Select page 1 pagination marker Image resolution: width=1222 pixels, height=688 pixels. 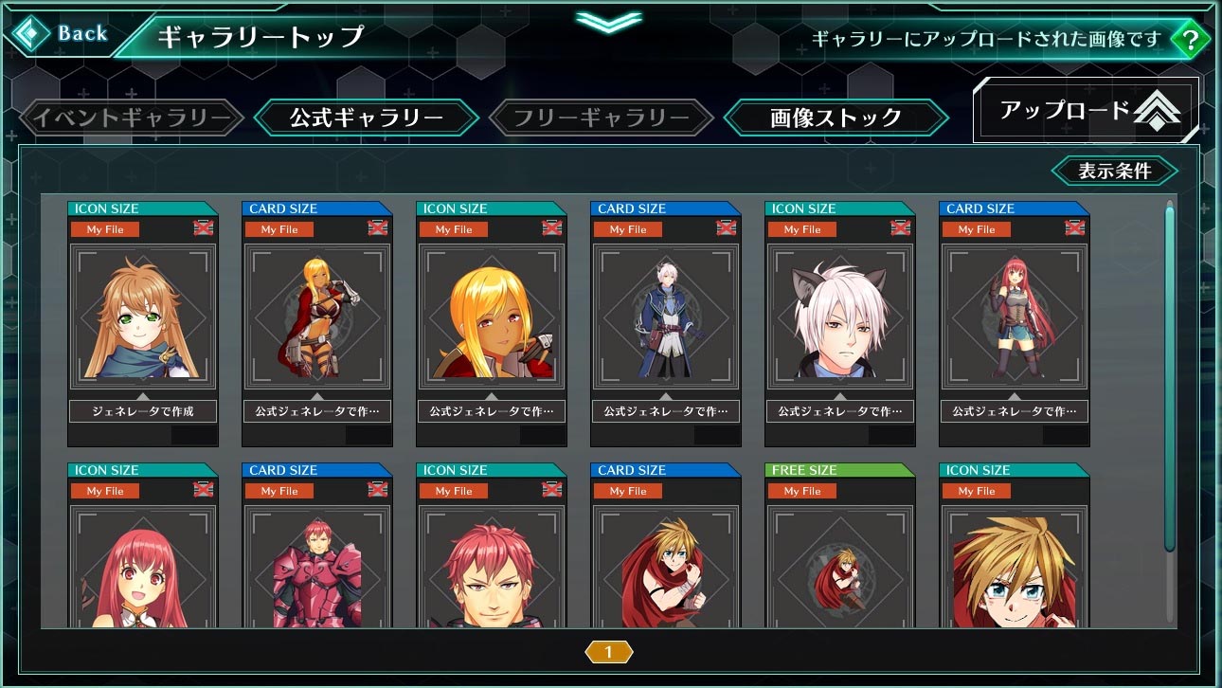[609, 652]
